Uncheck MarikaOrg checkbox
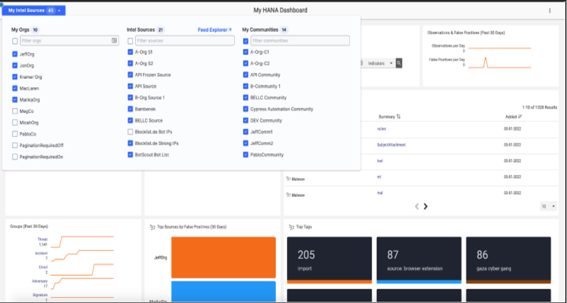The image size is (567, 303). pyautogui.click(x=15, y=99)
